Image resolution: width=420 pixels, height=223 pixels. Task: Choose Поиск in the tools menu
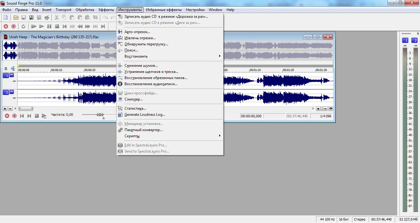(170, 50)
